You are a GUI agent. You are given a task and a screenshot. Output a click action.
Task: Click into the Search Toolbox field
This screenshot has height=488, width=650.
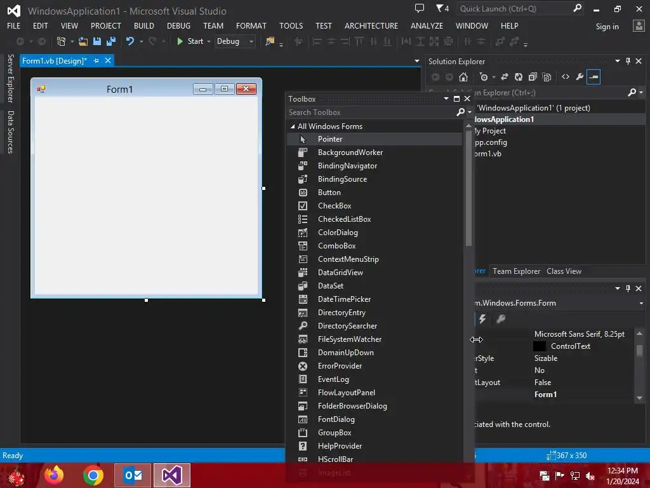coord(371,112)
